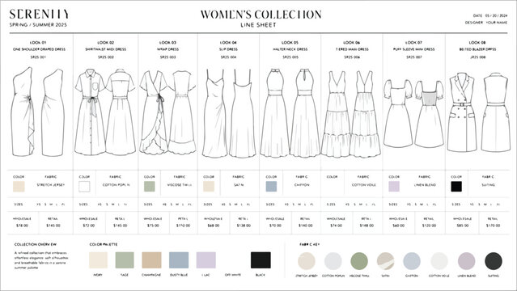517x291 pixels.
Task: Click the front sketch of the one shoulder draped dress
Action: click(x=23, y=112)
